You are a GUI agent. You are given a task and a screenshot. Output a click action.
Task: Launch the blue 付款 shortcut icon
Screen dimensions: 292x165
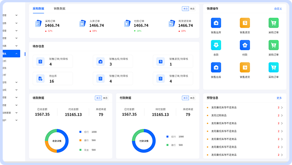pyautogui.click(x=245, y=45)
